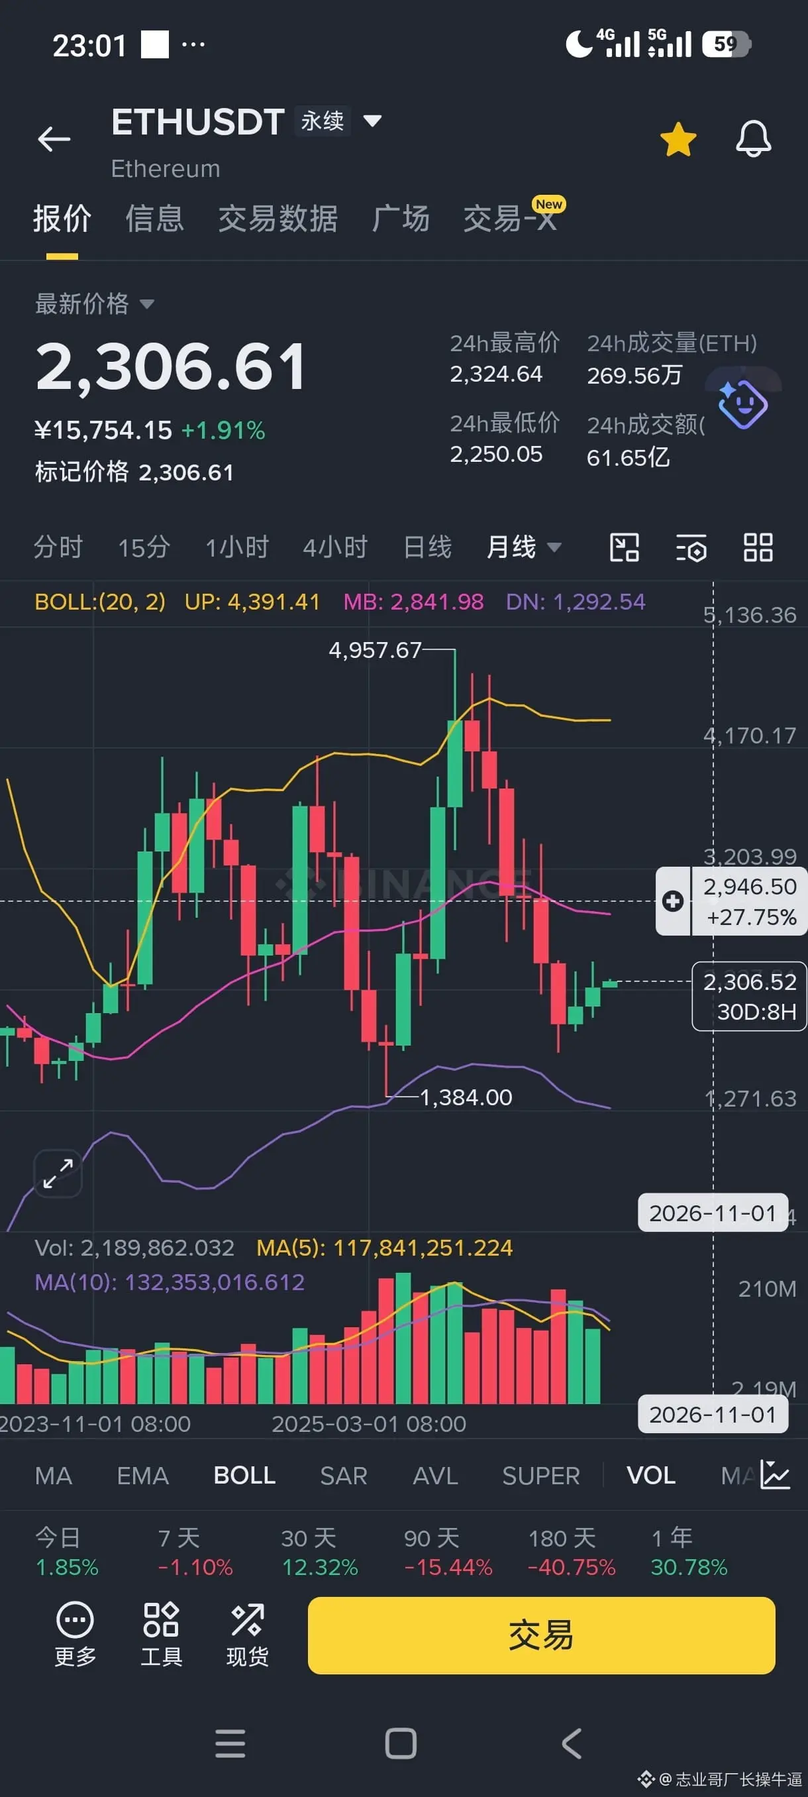Tap the 1,384.00 low price label
Viewport: 808px width, 1797px height.
click(x=466, y=1097)
